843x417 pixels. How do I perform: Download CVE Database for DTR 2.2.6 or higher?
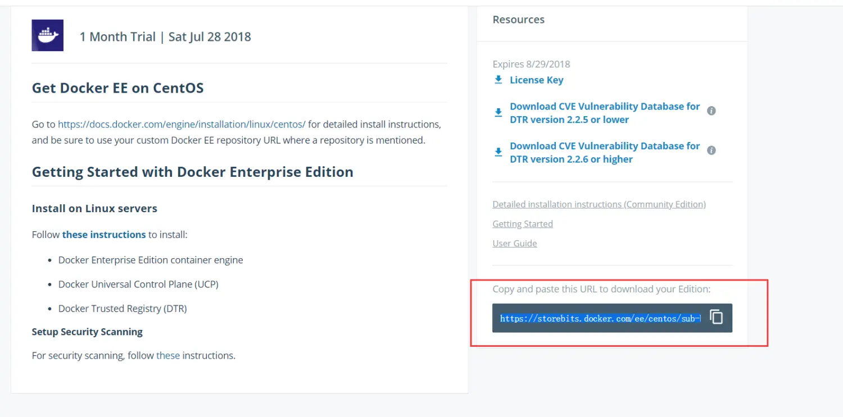605,152
